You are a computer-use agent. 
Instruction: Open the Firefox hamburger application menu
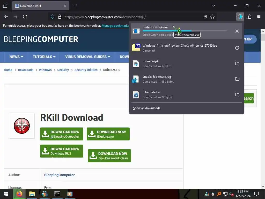click(259, 17)
